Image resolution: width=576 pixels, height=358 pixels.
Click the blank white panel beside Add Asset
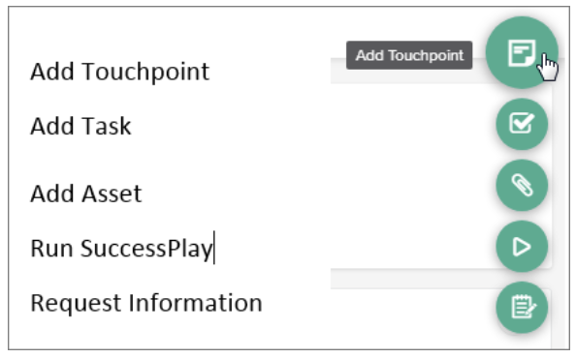[411, 176]
